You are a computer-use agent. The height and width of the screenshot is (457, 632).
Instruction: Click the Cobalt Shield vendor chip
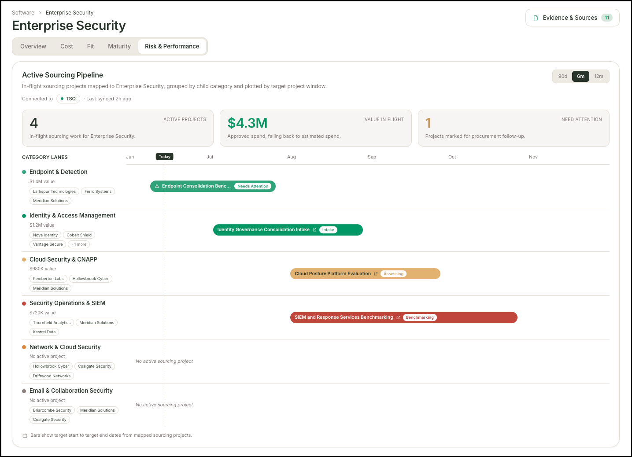[79, 235]
